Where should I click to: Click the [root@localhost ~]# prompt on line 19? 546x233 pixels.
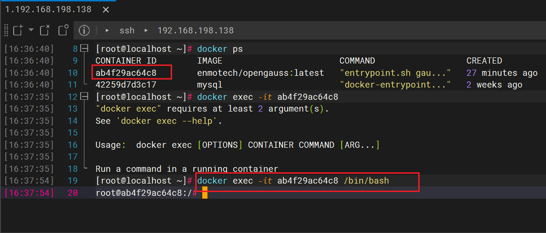coord(144,181)
